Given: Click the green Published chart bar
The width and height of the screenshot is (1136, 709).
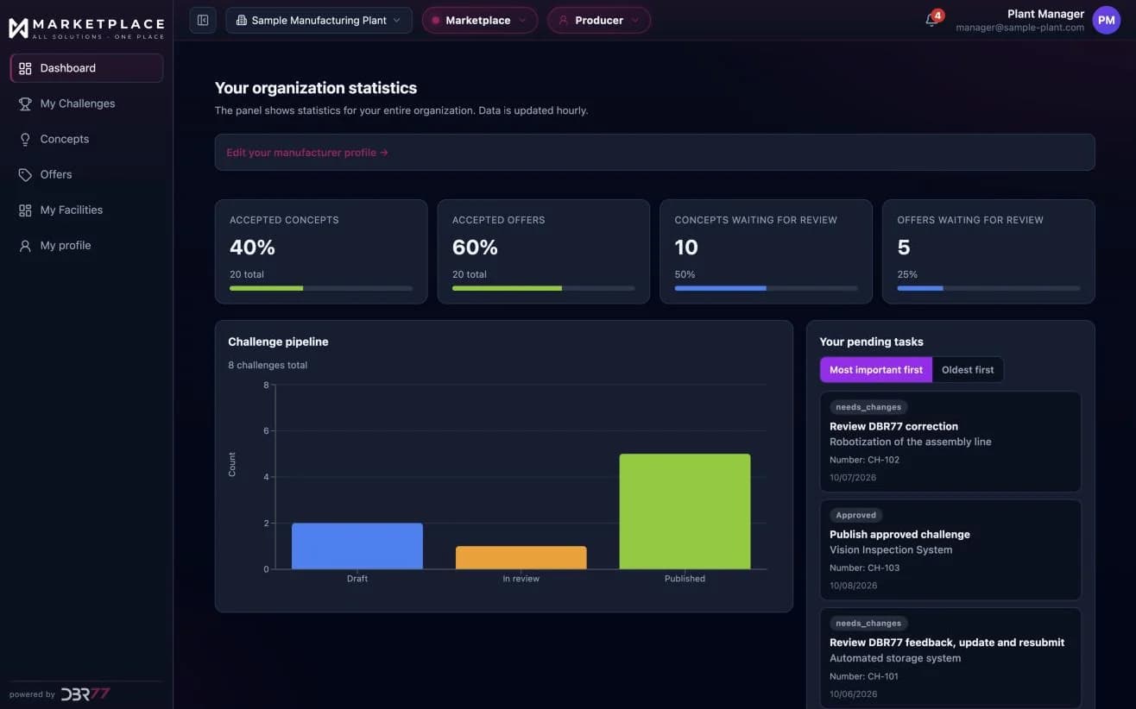Looking at the screenshot, I should [685, 511].
